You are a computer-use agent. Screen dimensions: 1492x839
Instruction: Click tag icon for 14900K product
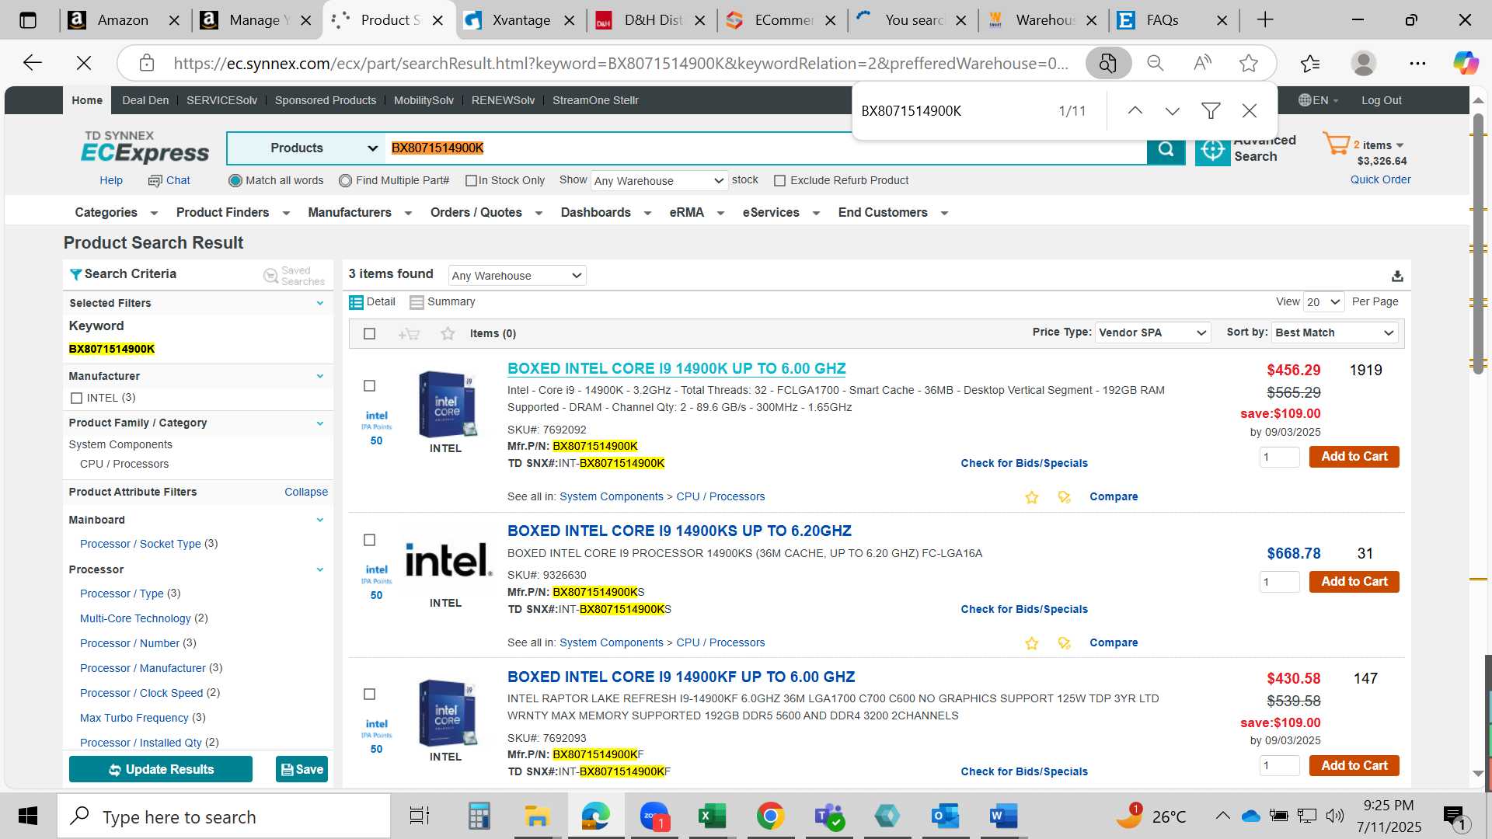(x=1064, y=497)
